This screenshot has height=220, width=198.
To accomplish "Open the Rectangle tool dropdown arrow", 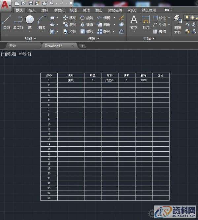I will click(x=57, y=18).
